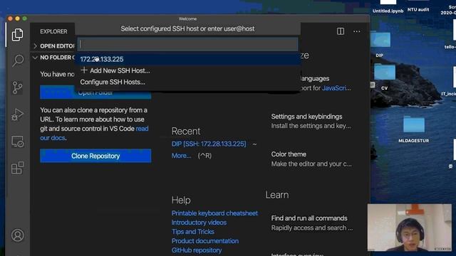Screen dimensions: 456x256
Task: Open Introductory videos link
Action: [199, 223]
